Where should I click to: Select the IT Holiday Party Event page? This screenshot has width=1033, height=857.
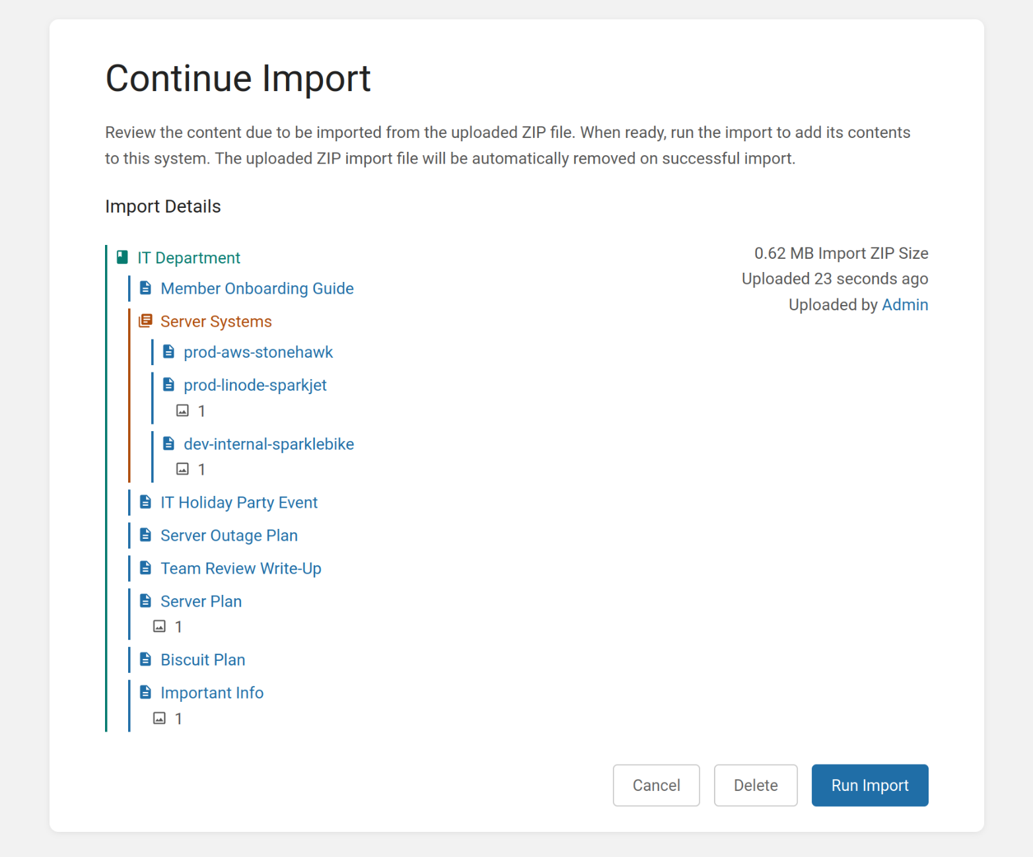pos(239,502)
